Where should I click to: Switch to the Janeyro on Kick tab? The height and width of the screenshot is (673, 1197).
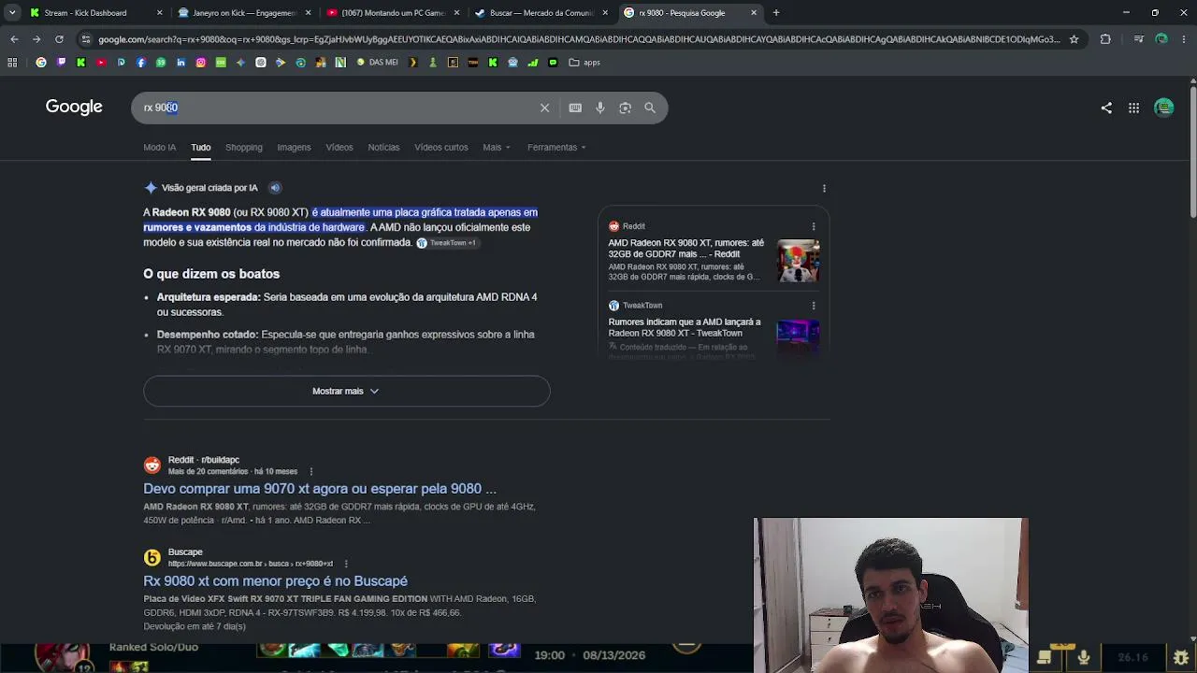click(243, 13)
